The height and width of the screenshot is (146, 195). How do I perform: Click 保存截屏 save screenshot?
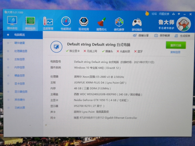point(162,36)
